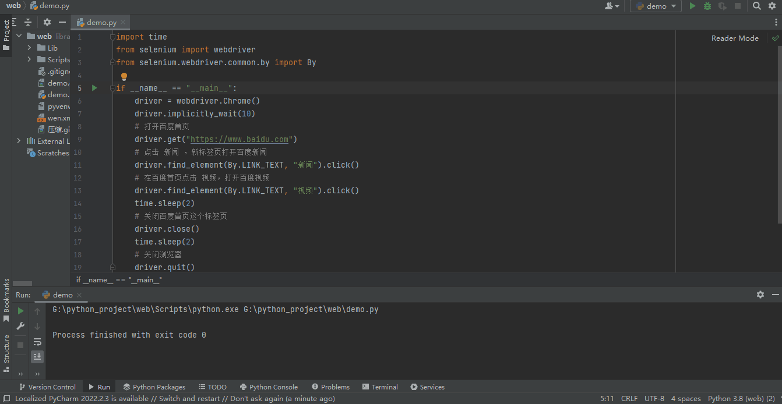Change the 4 spaces indent setting

[686, 399]
